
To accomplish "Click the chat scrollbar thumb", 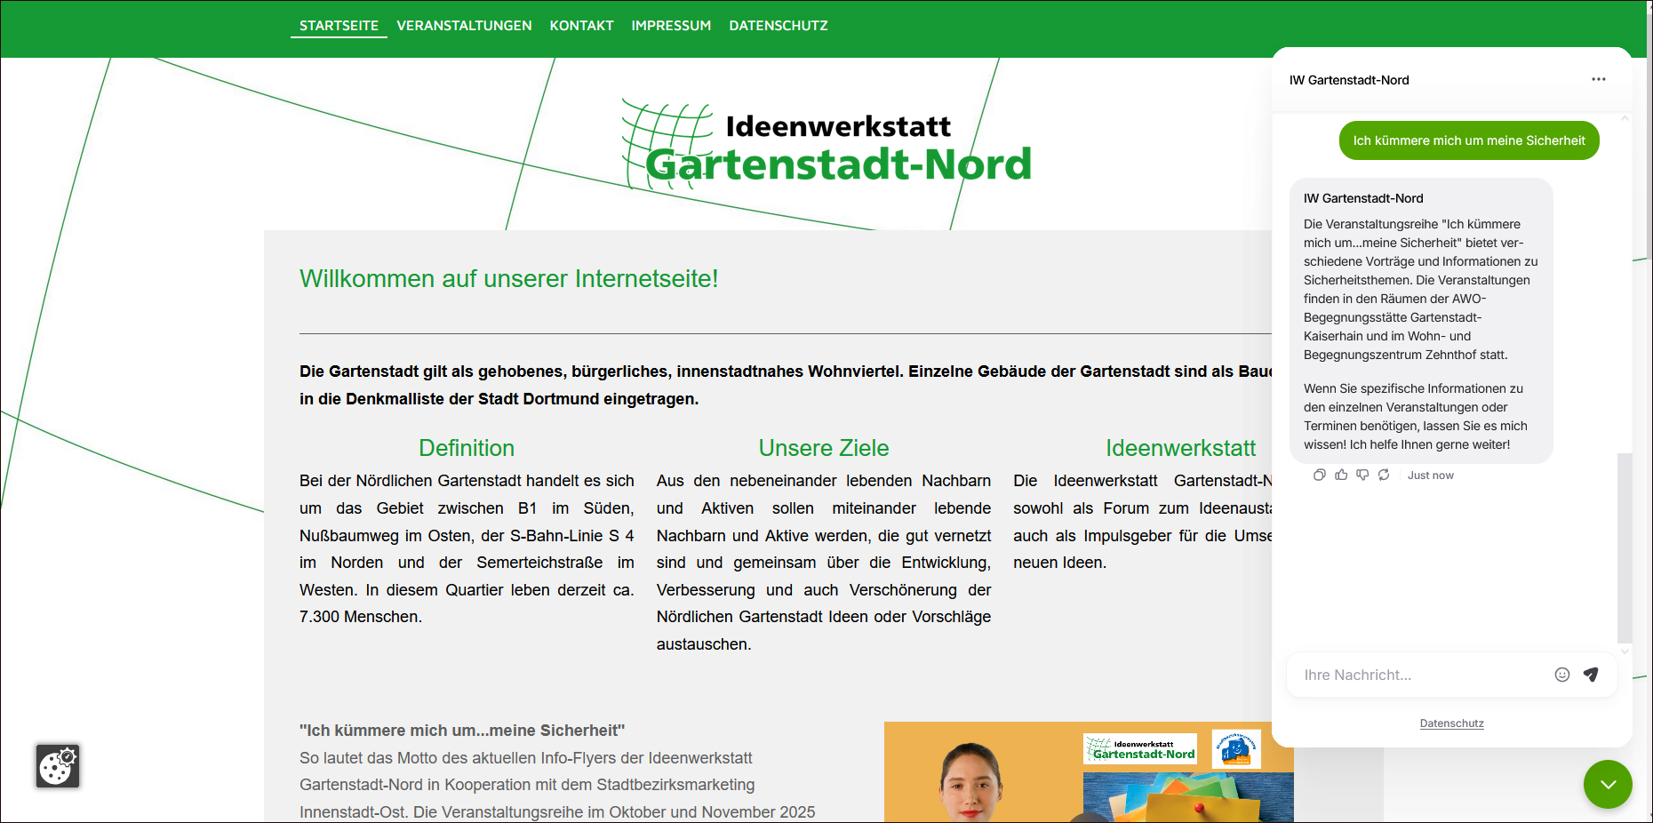I will (1625, 547).
